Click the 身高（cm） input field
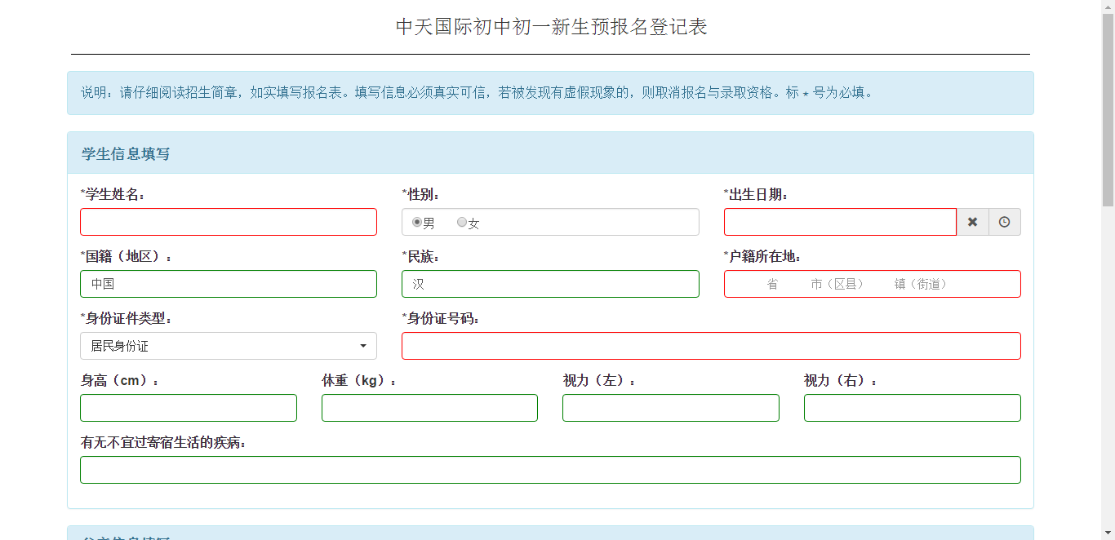This screenshot has height=540, width=1115. (189, 408)
